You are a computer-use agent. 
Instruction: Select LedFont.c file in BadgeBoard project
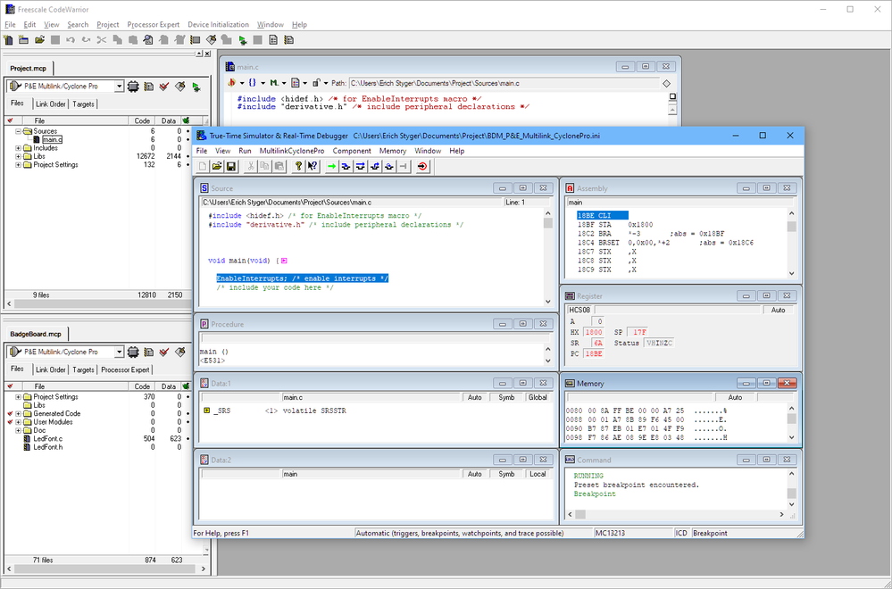48,439
